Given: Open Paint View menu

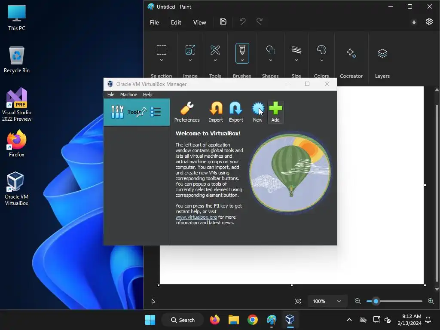Looking at the screenshot, I should point(199,22).
